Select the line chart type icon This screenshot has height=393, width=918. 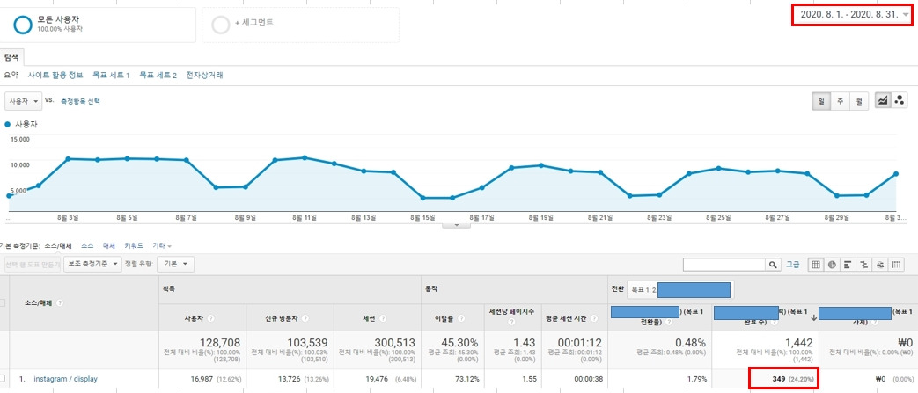pos(882,101)
